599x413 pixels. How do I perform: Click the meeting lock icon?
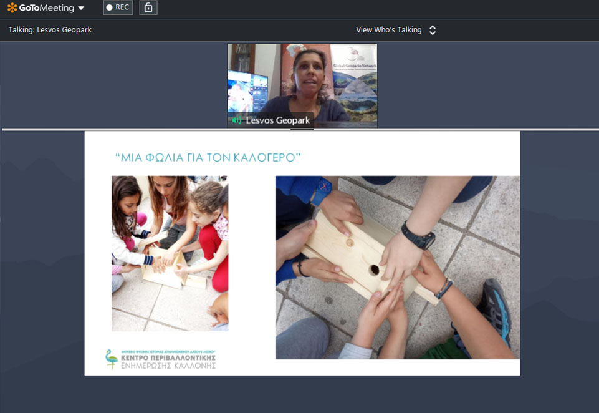click(148, 8)
